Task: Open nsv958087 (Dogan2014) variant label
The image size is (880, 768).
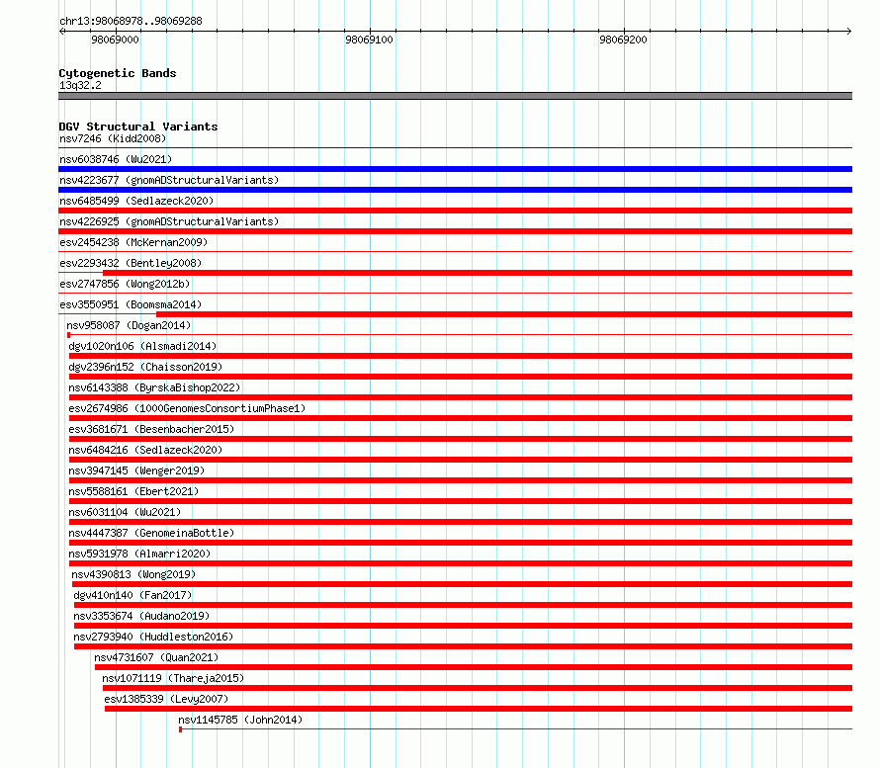Action: pyautogui.click(x=129, y=325)
